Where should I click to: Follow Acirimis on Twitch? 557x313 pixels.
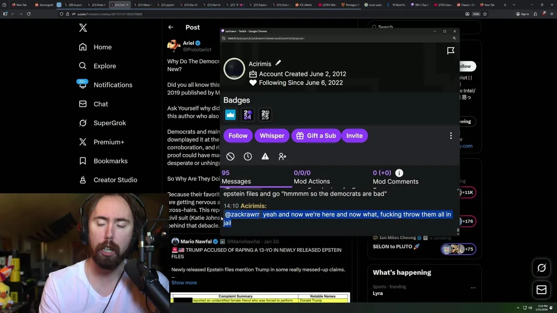click(238, 136)
